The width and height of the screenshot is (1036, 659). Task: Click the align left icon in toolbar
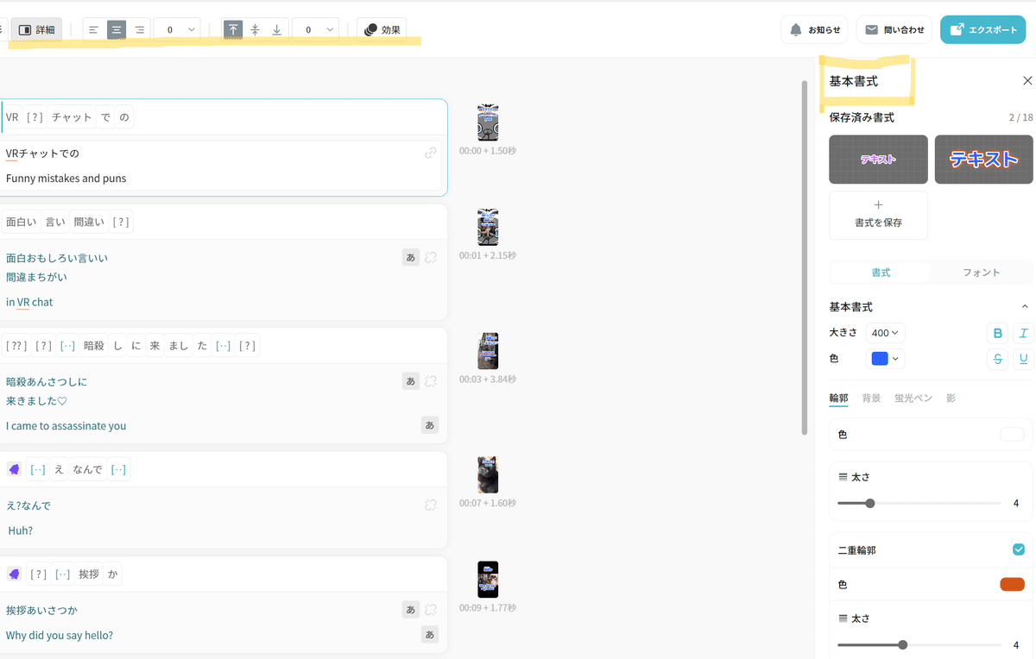coord(94,30)
